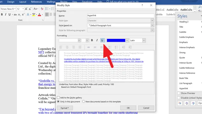Open bullets list in ribbon
Viewport: 202px width, 114px height.
[47, 9]
